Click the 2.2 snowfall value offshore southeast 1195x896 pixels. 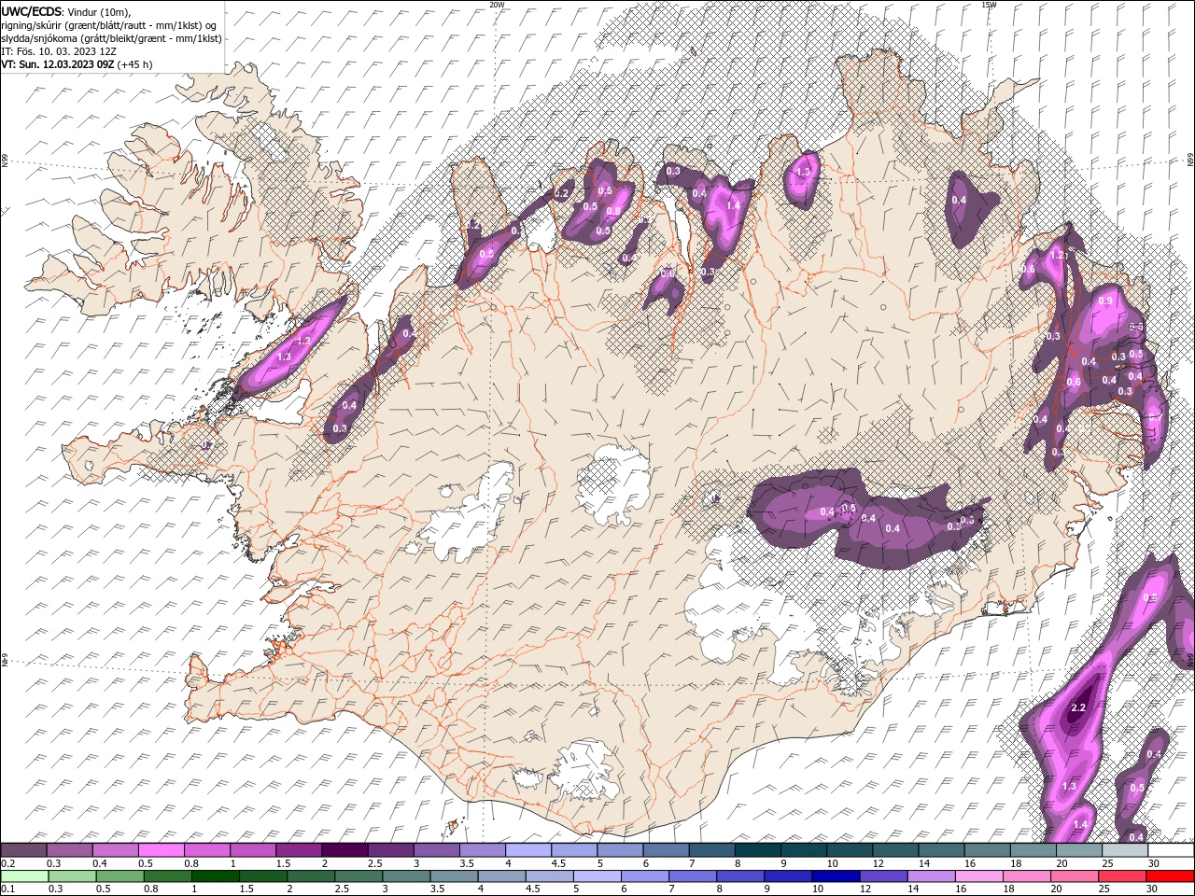(1077, 707)
